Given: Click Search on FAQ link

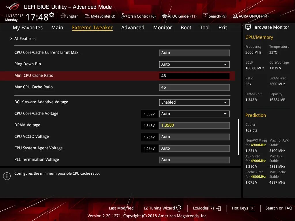Looking at the screenshot, I should click(279, 208).
